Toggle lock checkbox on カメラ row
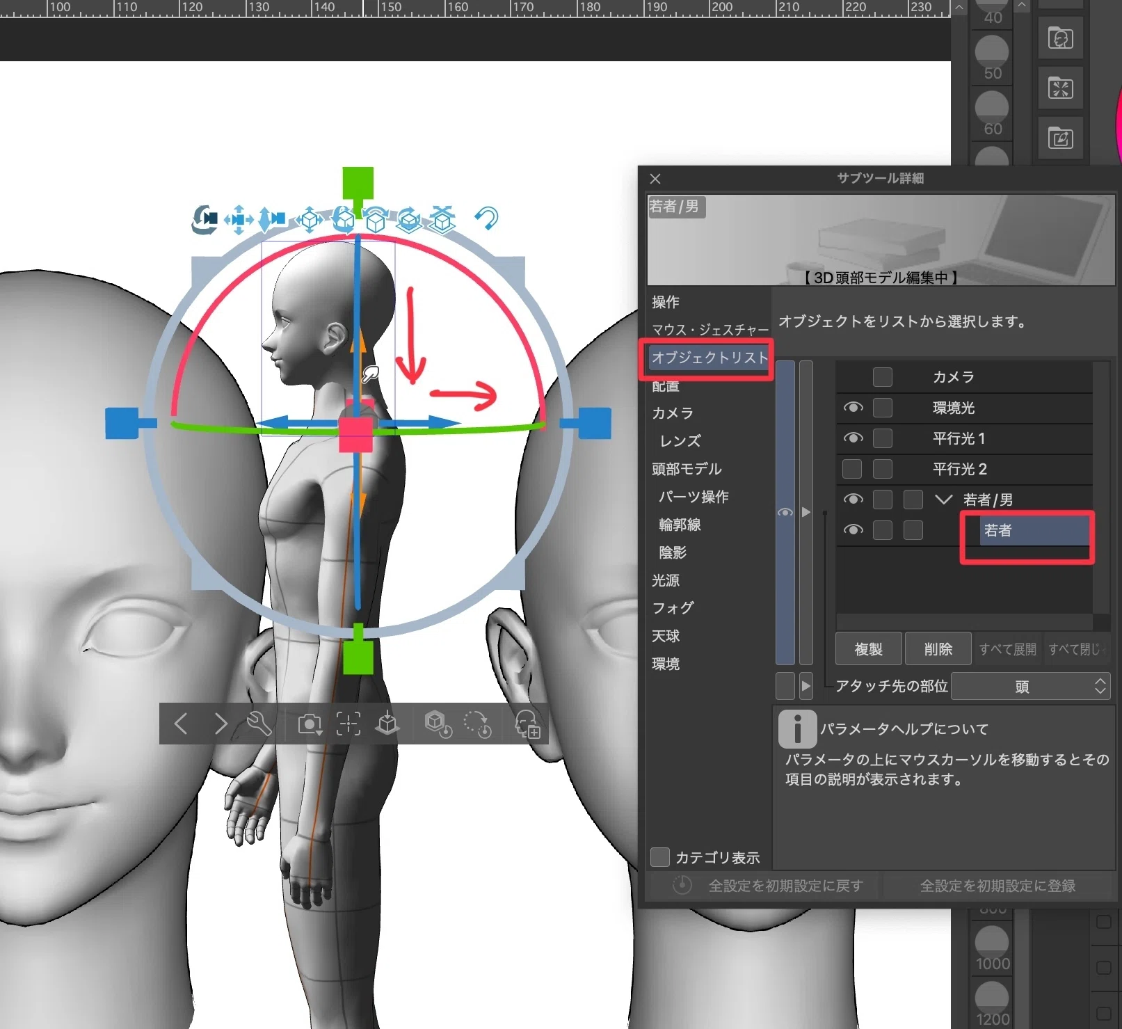This screenshot has width=1122, height=1029. (x=883, y=377)
